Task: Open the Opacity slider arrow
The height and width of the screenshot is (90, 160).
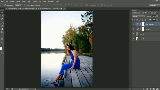Action: (x=157, y=16)
